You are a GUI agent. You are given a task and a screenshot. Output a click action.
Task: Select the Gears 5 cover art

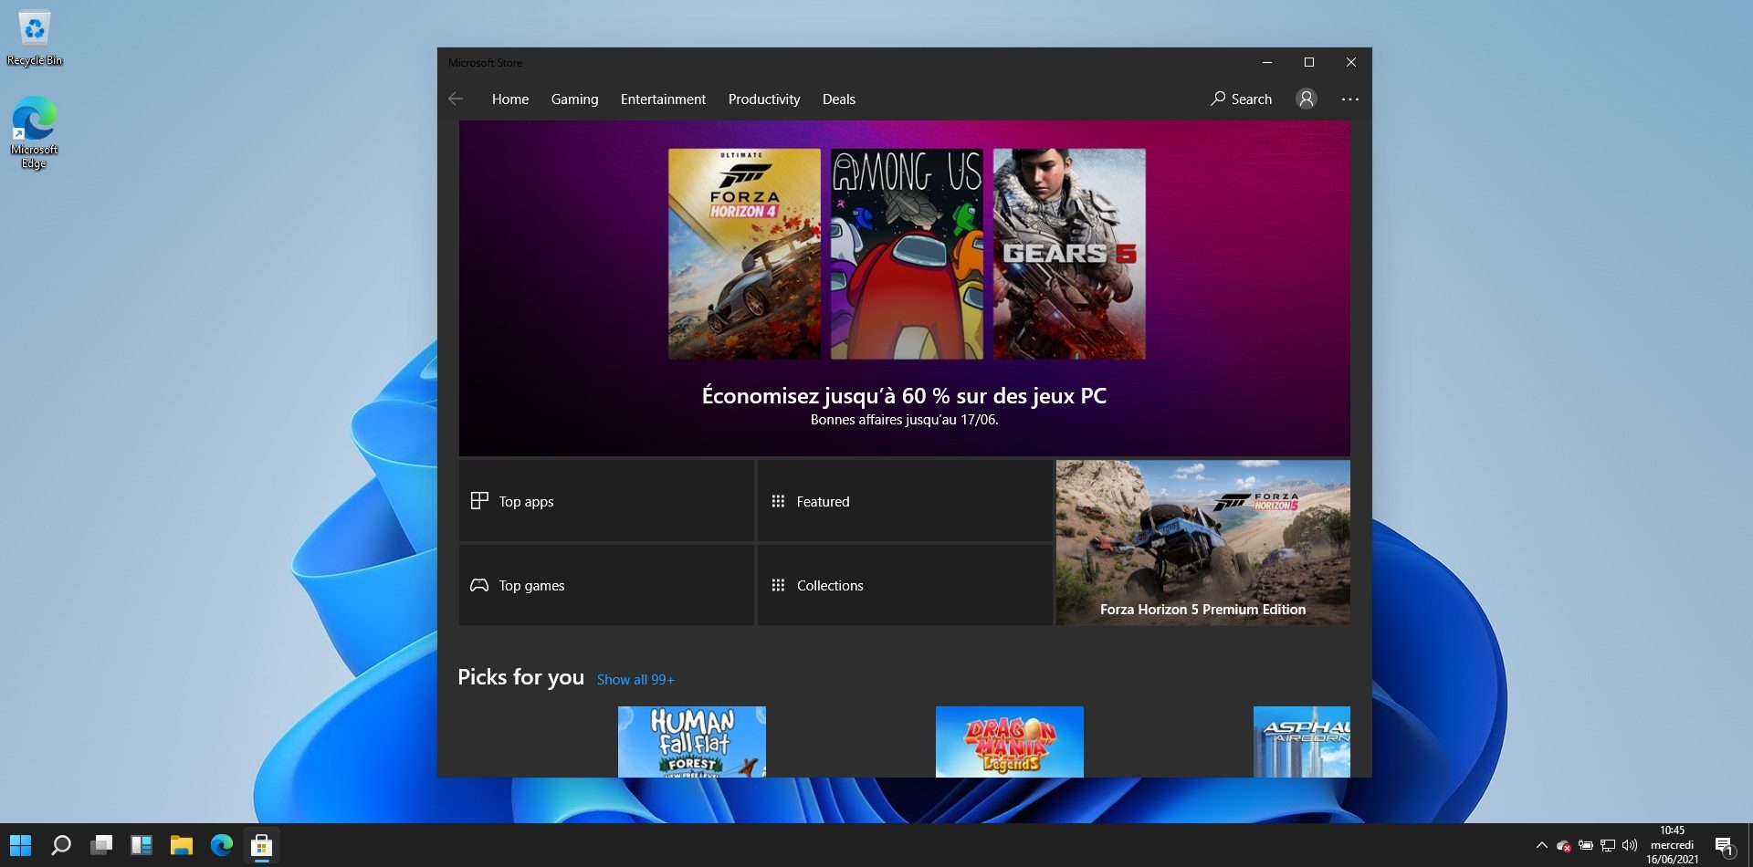(x=1069, y=254)
